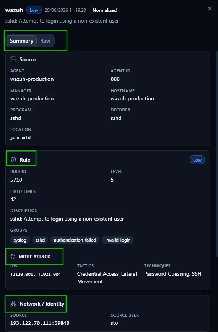Select the authentication_failed group tag
The width and height of the screenshot is (218, 332).
click(75, 240)
